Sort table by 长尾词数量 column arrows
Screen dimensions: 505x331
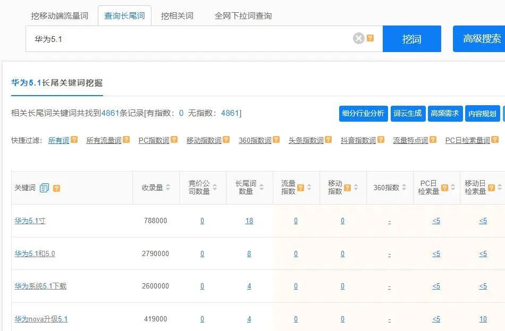point(262,188)
